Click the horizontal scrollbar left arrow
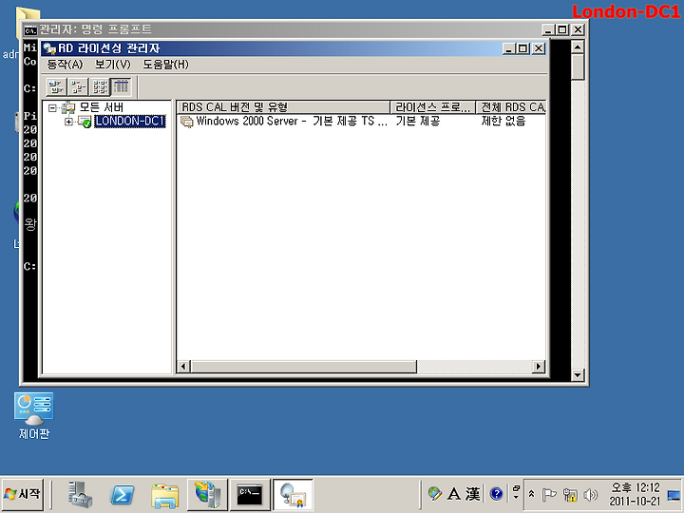This screenshot has width=684, height=513. pyautogui.click(x=183, y=367)
